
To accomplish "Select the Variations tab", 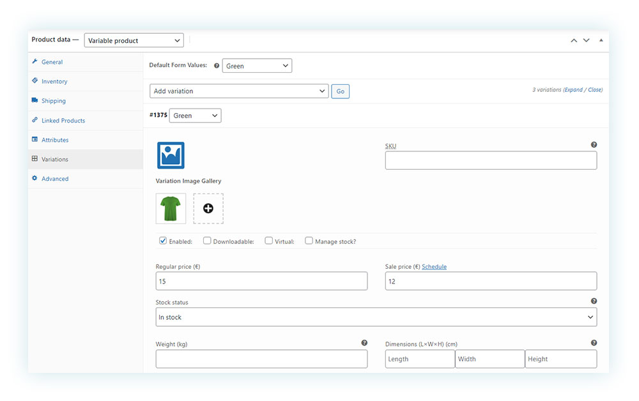I will coord(86,159).
